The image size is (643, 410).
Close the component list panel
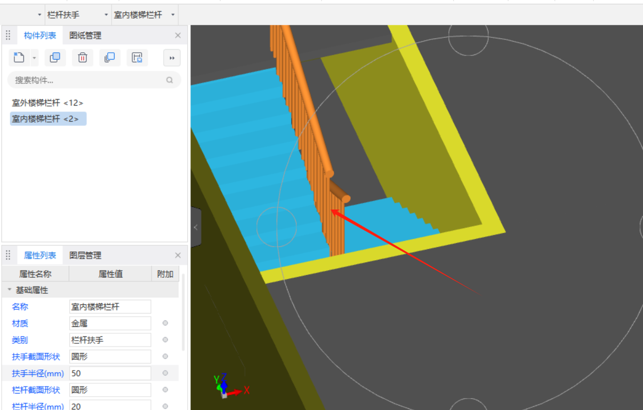(x=178, y=36)
